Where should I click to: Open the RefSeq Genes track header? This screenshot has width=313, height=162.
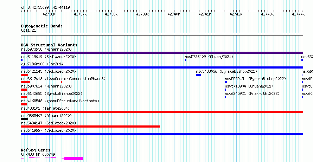coord(36,150)
